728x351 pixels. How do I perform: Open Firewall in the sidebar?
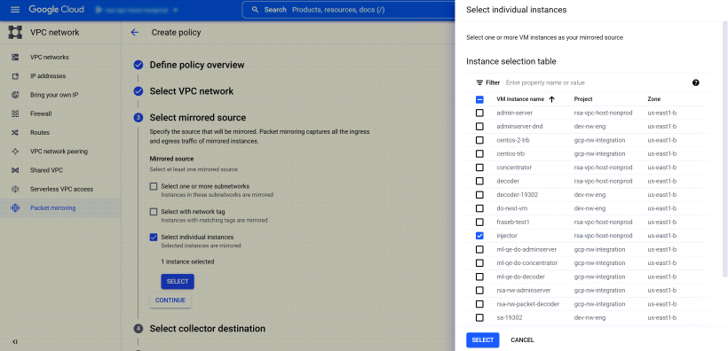(41, 113)
